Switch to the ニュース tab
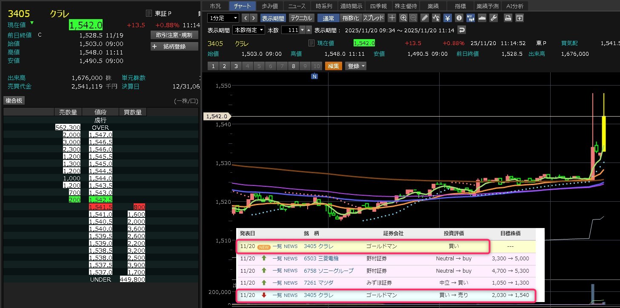 pyautogui.click(x=297, y=6)
